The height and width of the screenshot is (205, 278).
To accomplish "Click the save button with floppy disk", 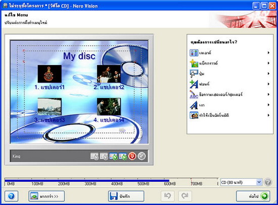I will tap(126, 196).
